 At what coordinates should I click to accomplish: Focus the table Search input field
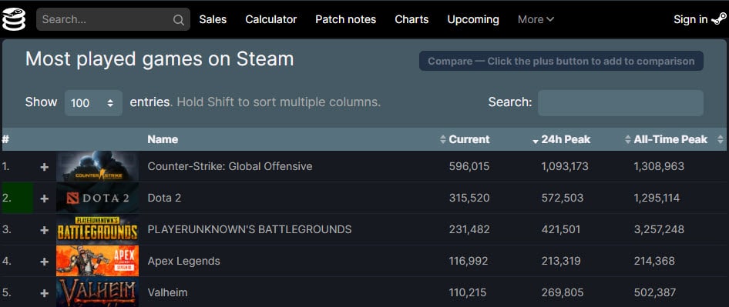(620, 102)
